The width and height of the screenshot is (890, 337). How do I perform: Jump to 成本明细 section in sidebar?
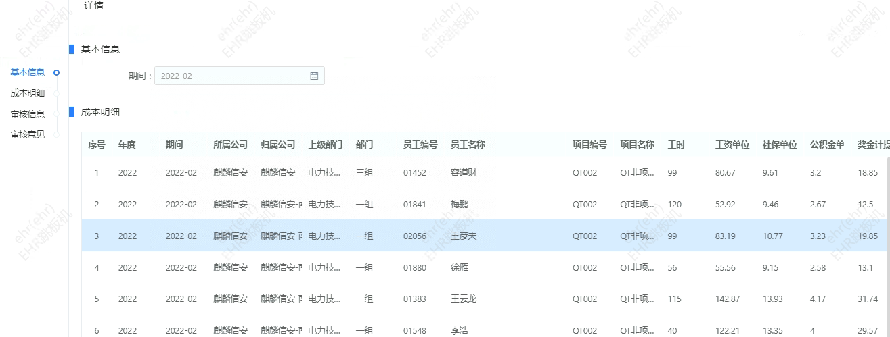[28, 94]
